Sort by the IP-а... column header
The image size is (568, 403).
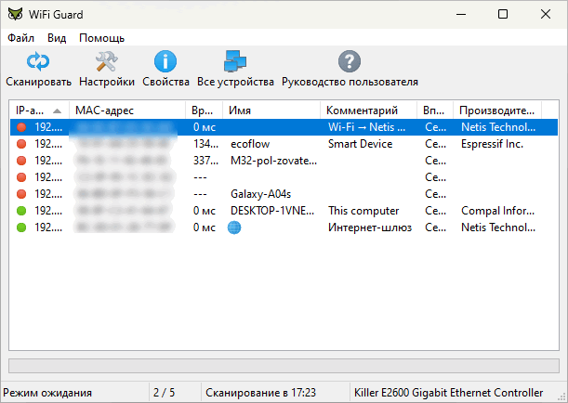point(39,110)
